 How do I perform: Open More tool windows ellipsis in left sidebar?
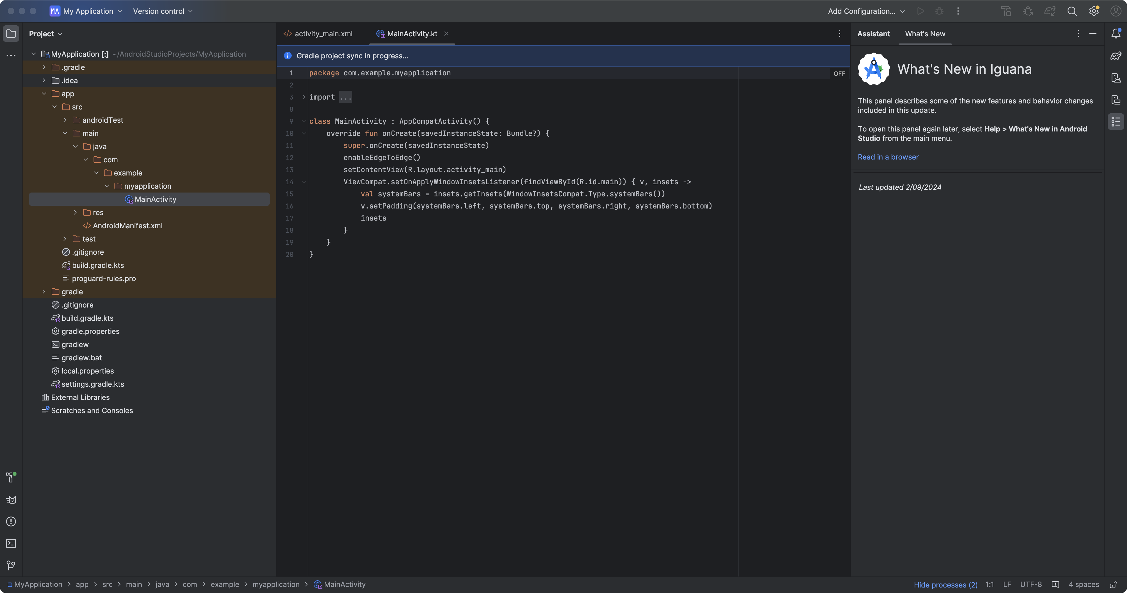(11, 56)
